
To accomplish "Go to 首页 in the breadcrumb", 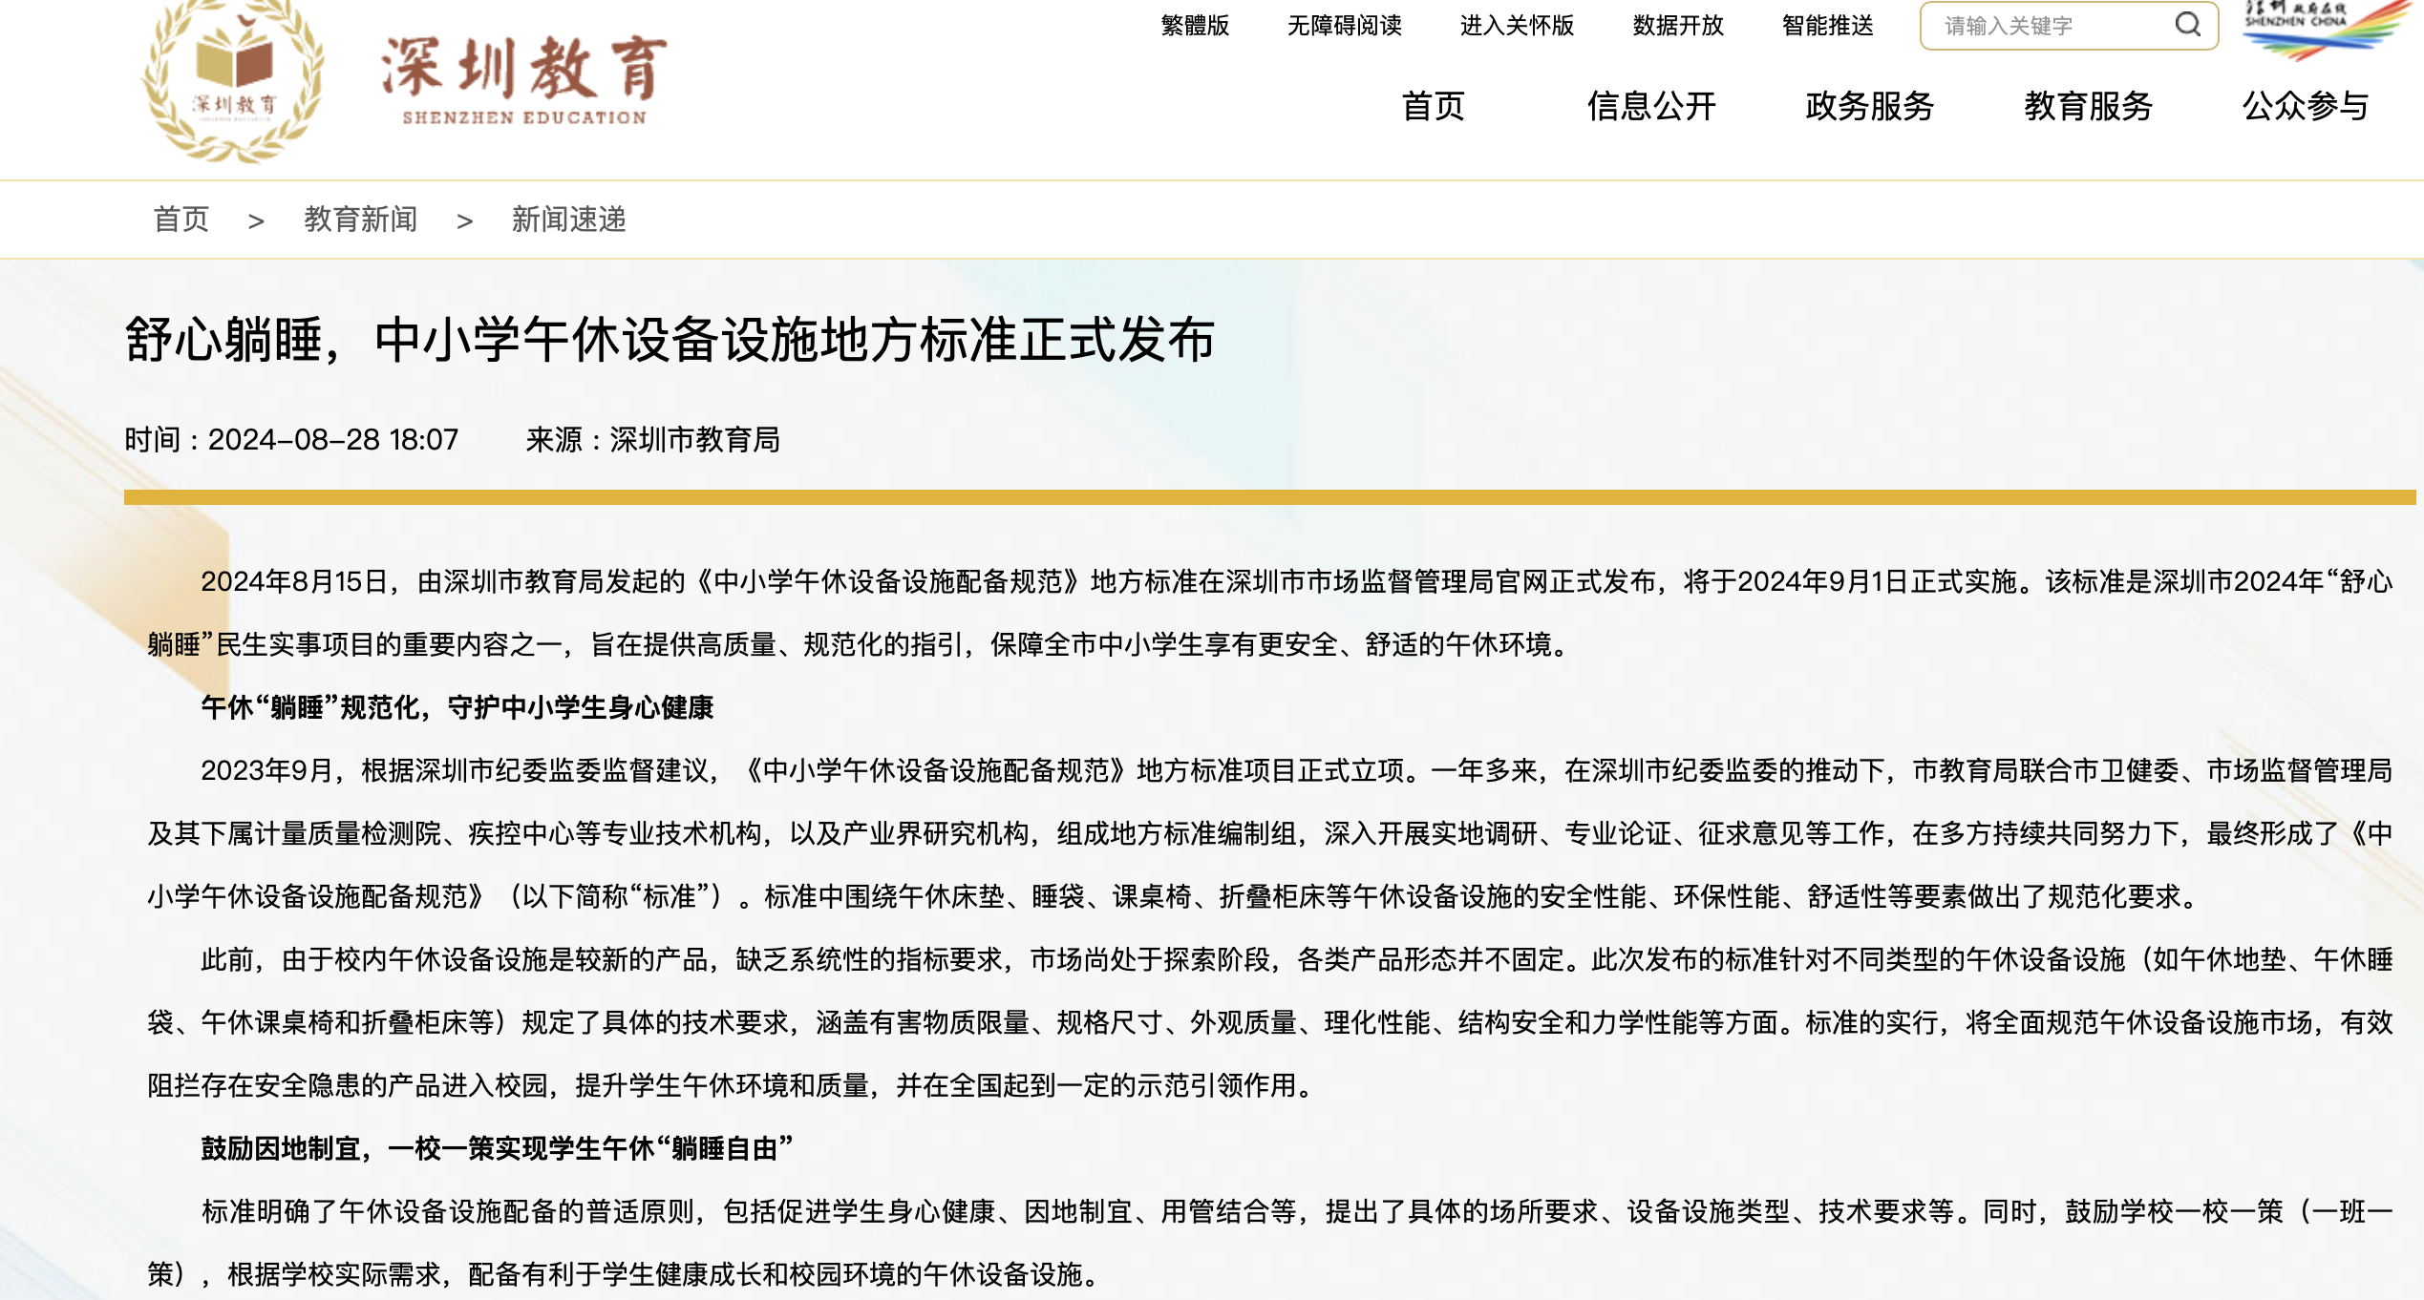I will click(181, 220).
